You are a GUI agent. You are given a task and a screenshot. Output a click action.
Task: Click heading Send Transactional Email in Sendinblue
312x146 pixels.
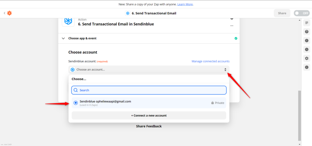click(x=116, y=24)
